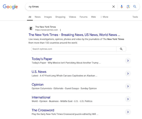Image resolution: width=142 pixels, height=119 pixels.
Task: Click the blue magnifier search icon
Action: pos(135,7)
